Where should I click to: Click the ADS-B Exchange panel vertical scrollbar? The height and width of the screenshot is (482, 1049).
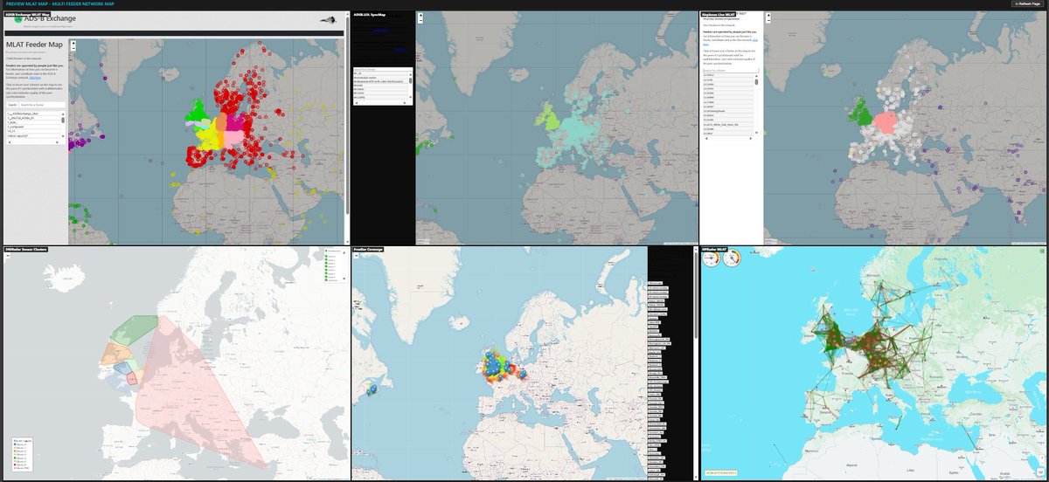click(346, 114)
